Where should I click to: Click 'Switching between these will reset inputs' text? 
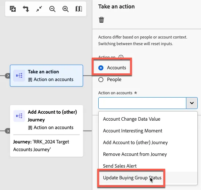pos(136,44)
